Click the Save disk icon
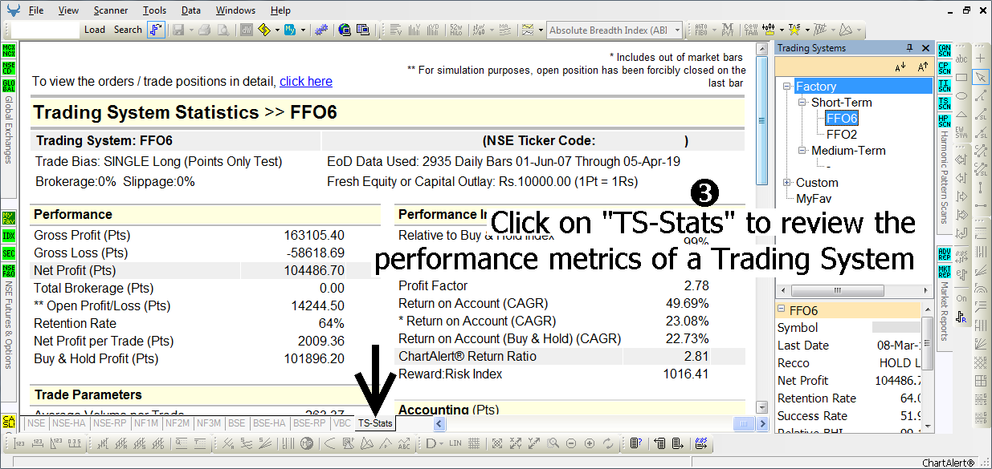992x469 pixels. click(178, 30)
